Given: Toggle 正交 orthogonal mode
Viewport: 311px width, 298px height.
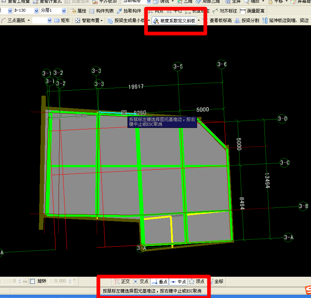Looking at the screenshot, I should point(122,282).
